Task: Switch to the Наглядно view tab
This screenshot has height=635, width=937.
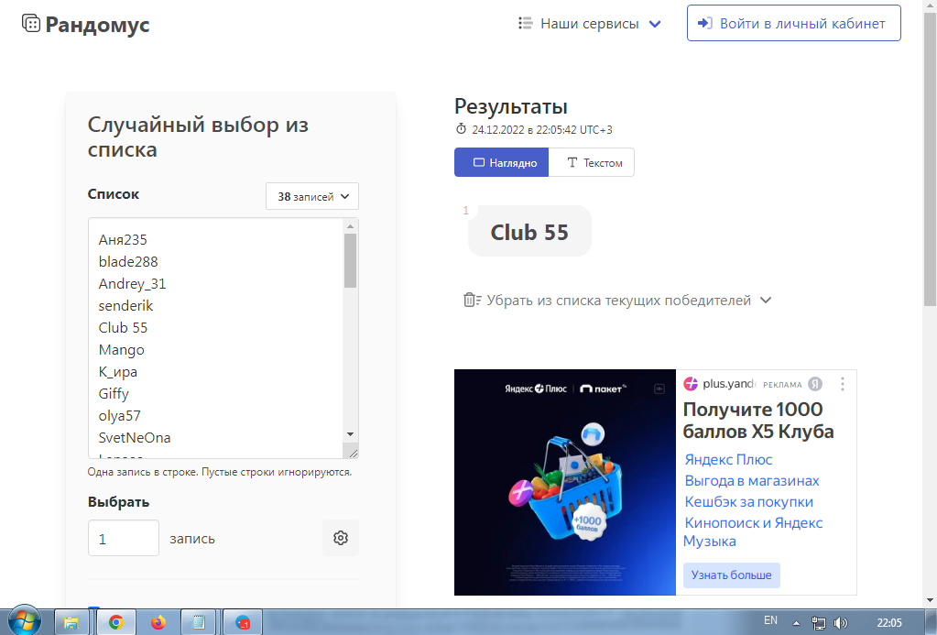Action: pyautogui.click(x=501, y=162)
